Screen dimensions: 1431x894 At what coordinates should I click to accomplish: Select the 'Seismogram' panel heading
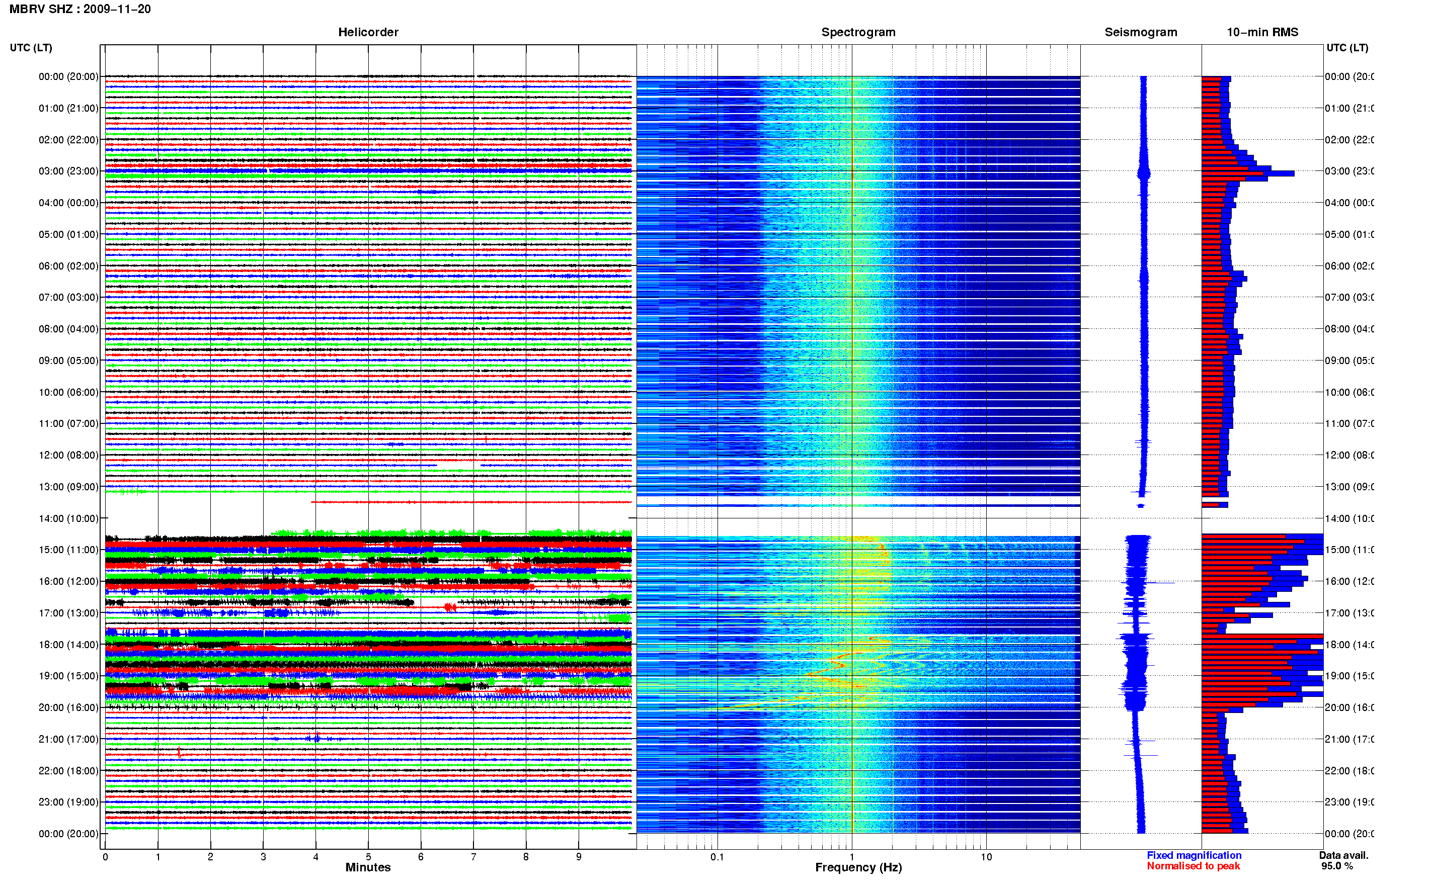click(1141, 32)
